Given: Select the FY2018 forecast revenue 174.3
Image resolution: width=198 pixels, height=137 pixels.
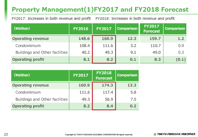Looking at the screenshot, I should [x=107, y=85].
